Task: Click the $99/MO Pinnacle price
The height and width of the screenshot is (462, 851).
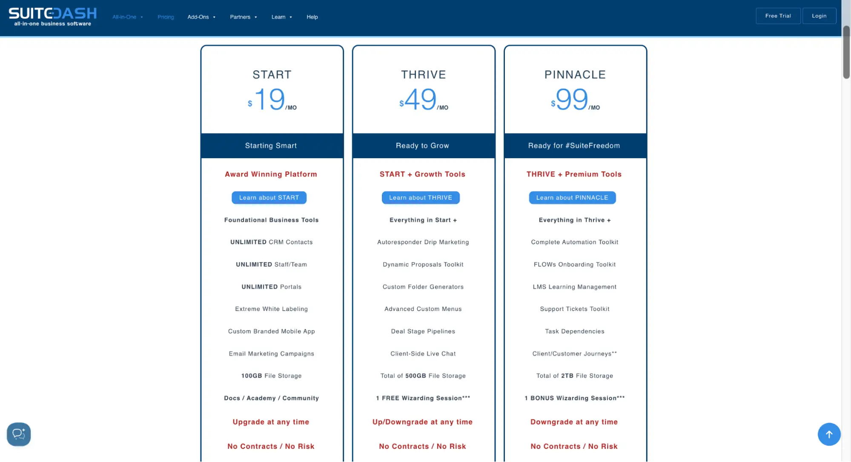Action: point(574,100)
